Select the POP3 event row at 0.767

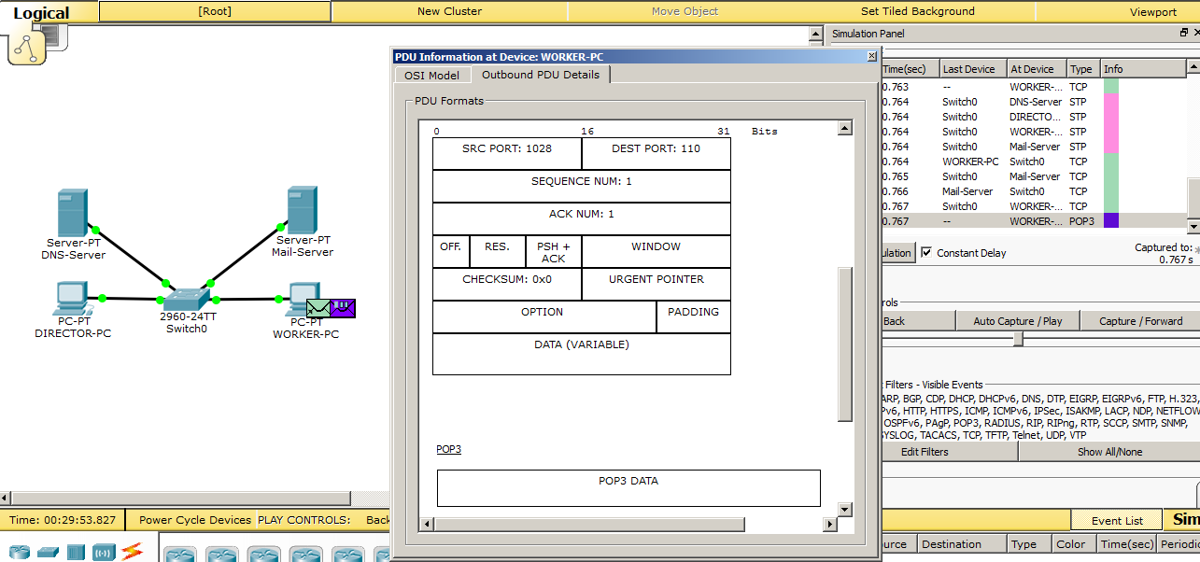tap(1033, 221)
